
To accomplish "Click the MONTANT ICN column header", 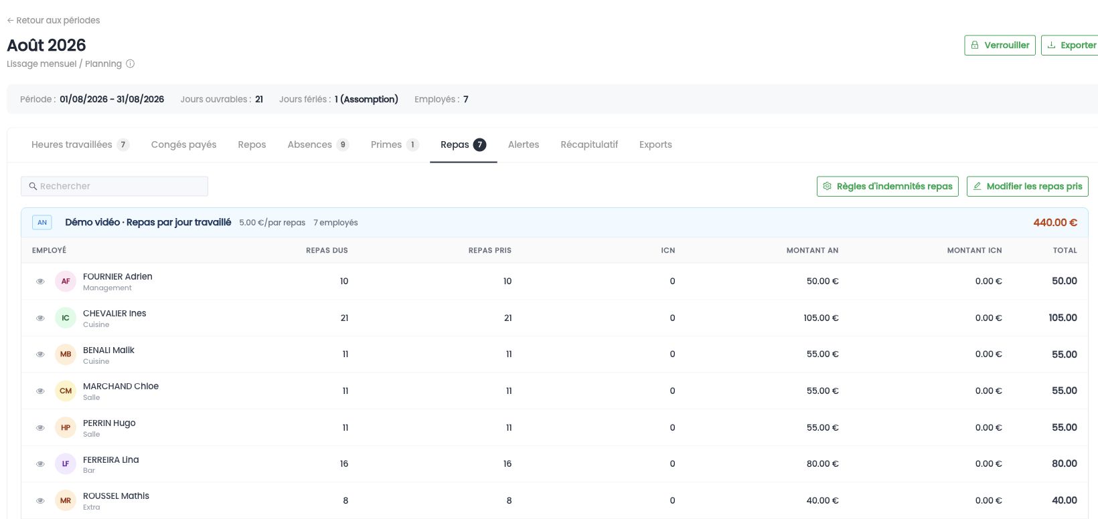I will tap(975, 251).
